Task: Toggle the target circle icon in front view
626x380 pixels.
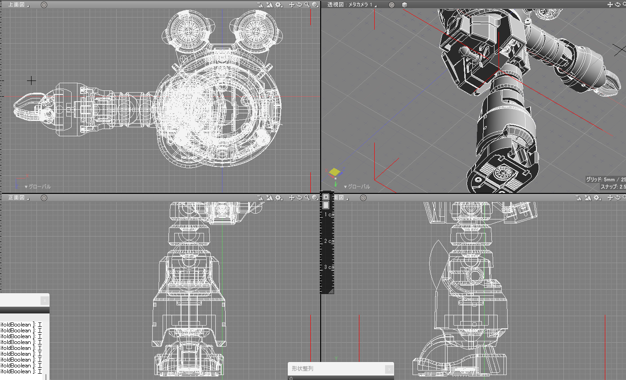Action: coord(44,197)
